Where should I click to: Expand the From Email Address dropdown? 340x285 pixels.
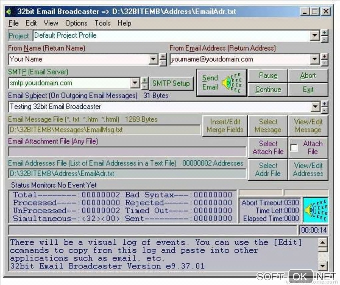[314, 59]
